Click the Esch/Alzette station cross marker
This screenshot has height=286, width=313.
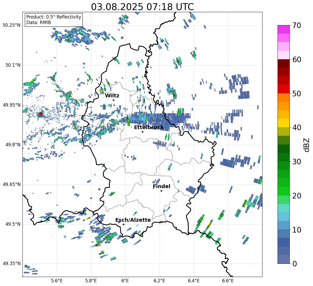[x=123, y=224]
